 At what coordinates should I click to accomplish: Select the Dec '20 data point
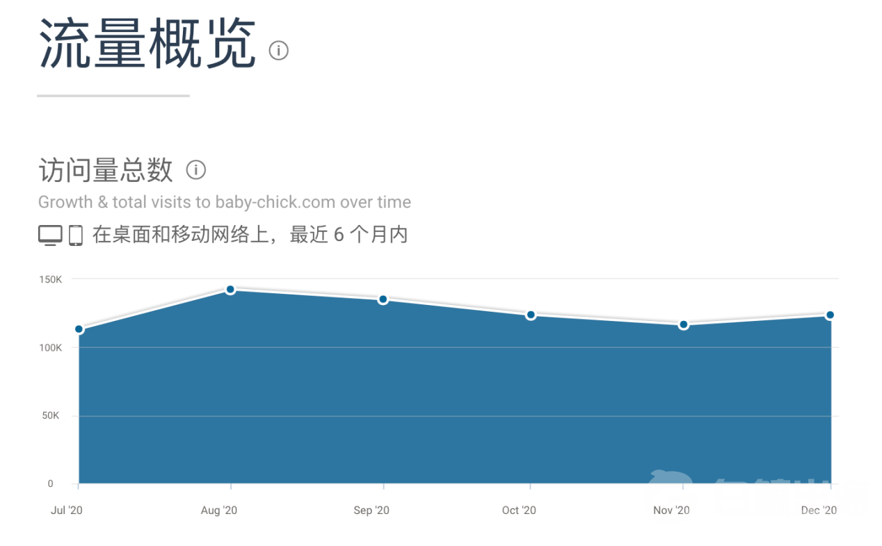click(830, 315)
